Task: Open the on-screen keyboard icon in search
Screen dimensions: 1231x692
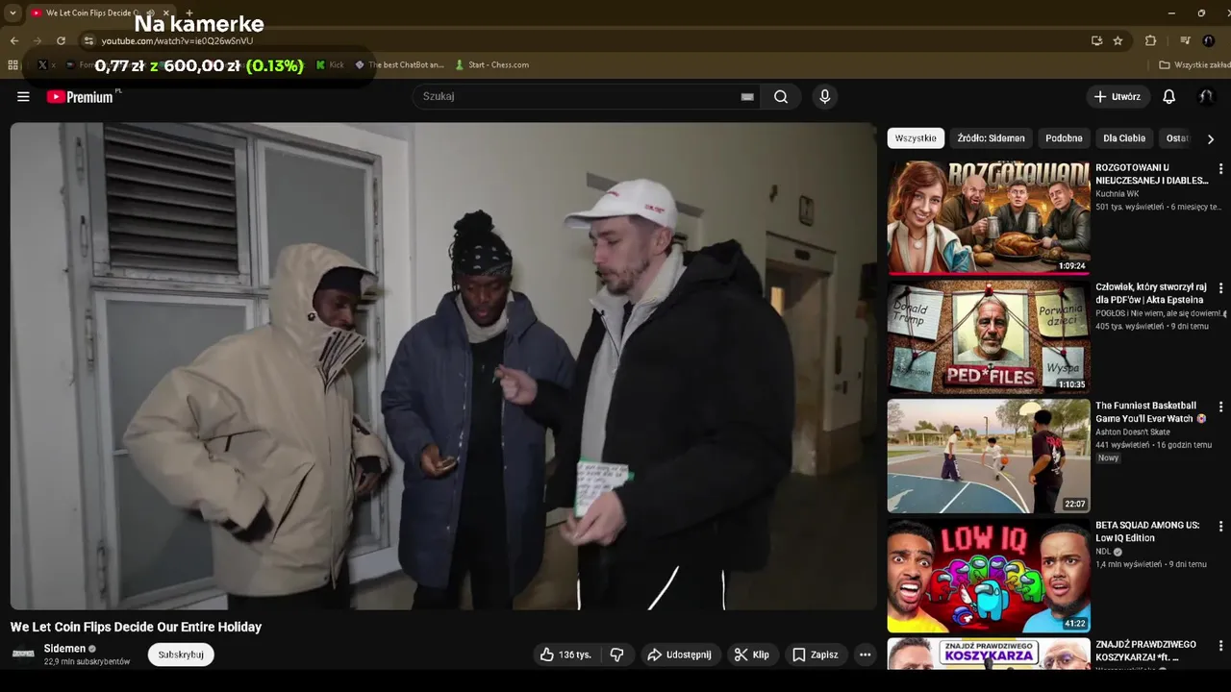Action: [x=747, y=96]
